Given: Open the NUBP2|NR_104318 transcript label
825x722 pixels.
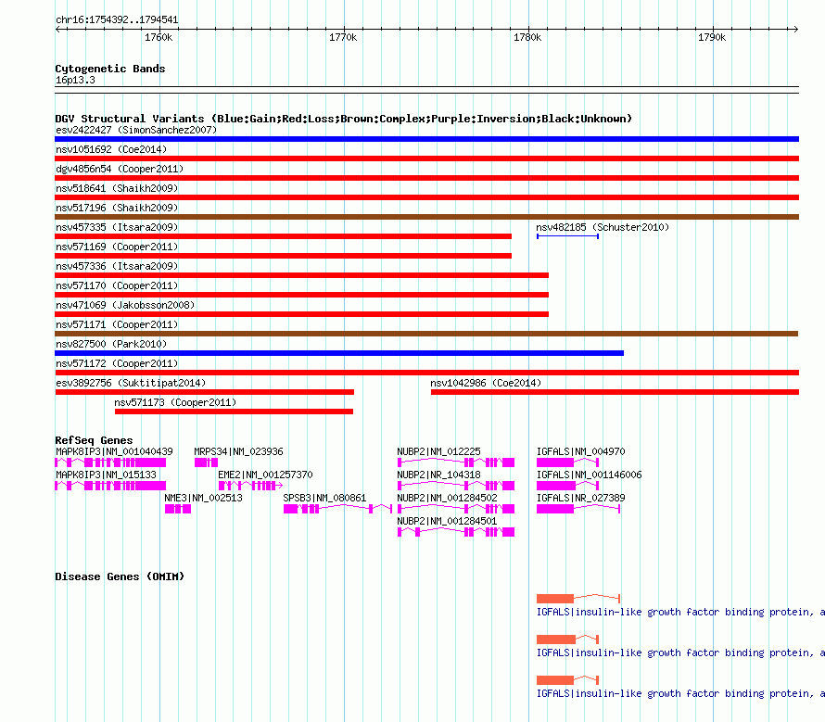Looking at the screenshot, I should tap(438, 475).
